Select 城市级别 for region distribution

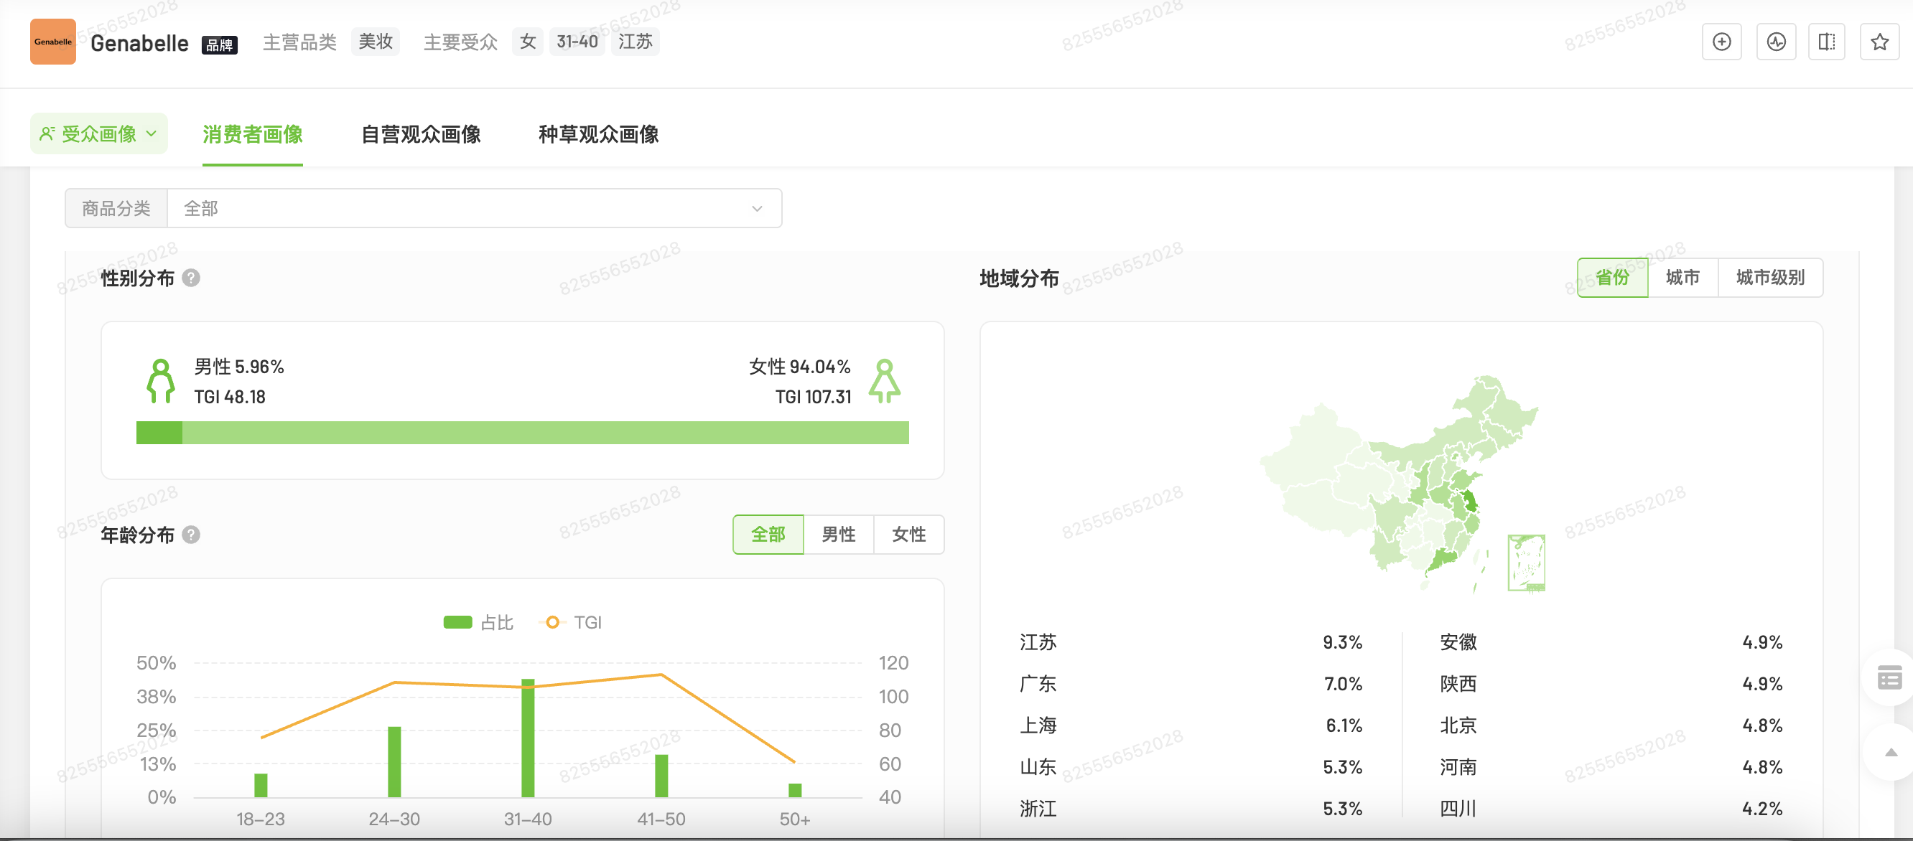coord(1770,277)
